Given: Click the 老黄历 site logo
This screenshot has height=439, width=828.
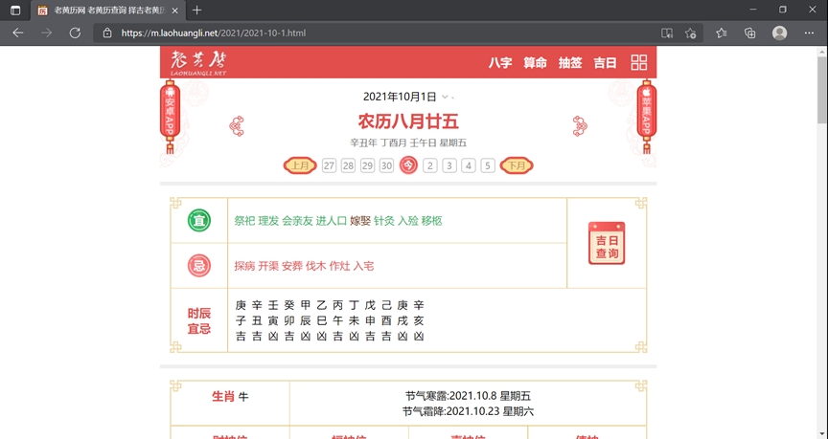Looking at the screenshot, I should click(x=198, y=63).
